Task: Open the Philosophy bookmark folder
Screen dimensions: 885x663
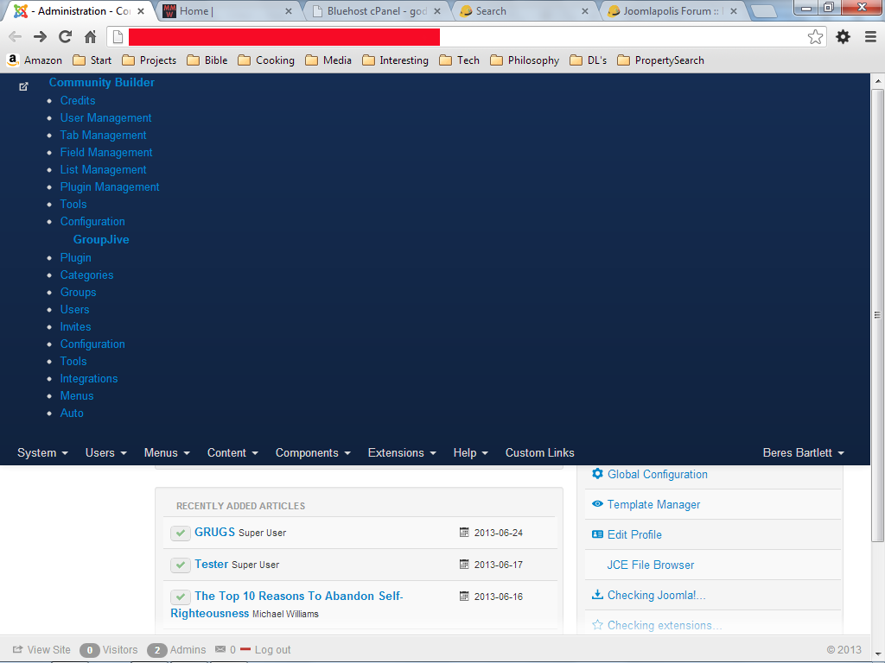Action: coord(525,60)
